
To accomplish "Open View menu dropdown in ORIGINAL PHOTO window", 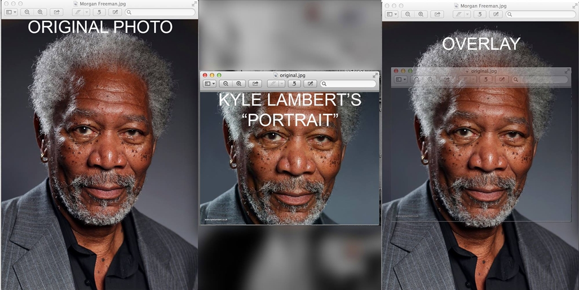I will tap(11, 12).
